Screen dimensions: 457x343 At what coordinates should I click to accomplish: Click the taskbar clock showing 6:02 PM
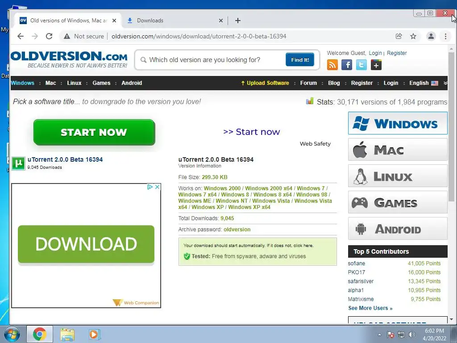click(x=434, y=335)
